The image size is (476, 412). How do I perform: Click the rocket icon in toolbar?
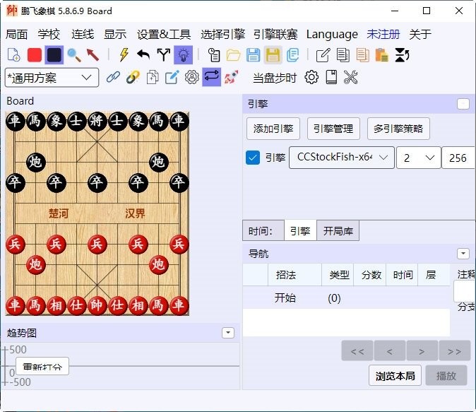(231, 77)
